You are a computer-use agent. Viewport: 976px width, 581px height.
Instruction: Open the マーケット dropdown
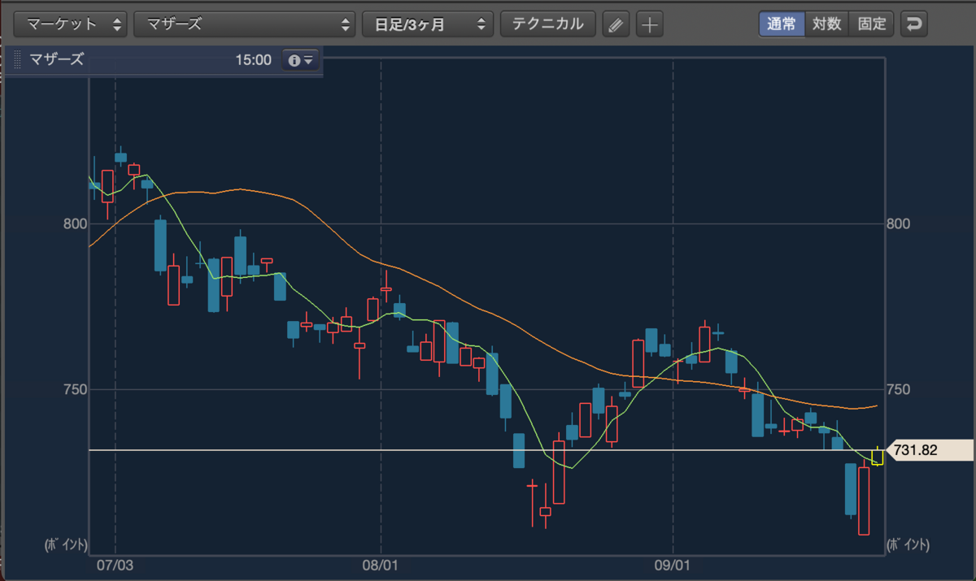point(72,24)
